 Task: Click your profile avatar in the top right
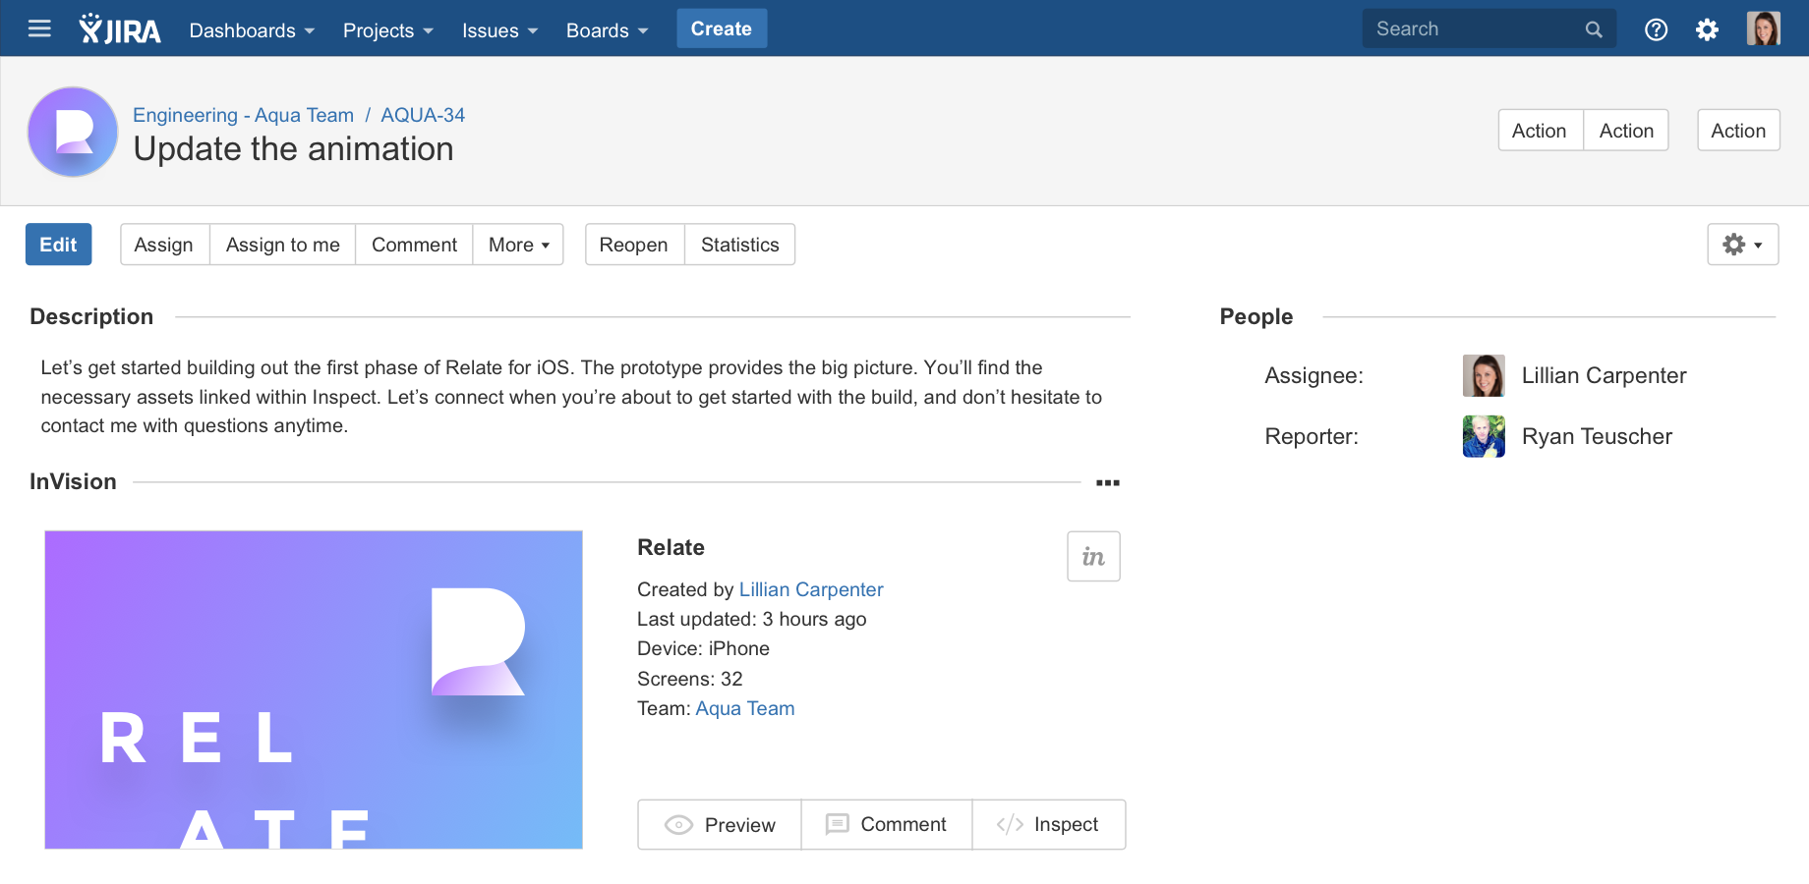1764,28
